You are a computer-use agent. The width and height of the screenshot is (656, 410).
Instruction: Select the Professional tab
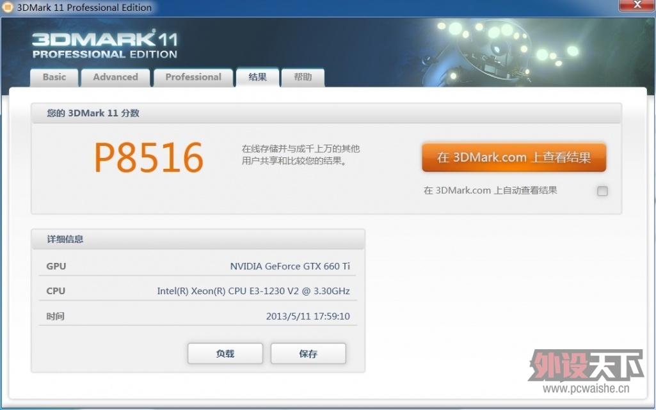193,77
